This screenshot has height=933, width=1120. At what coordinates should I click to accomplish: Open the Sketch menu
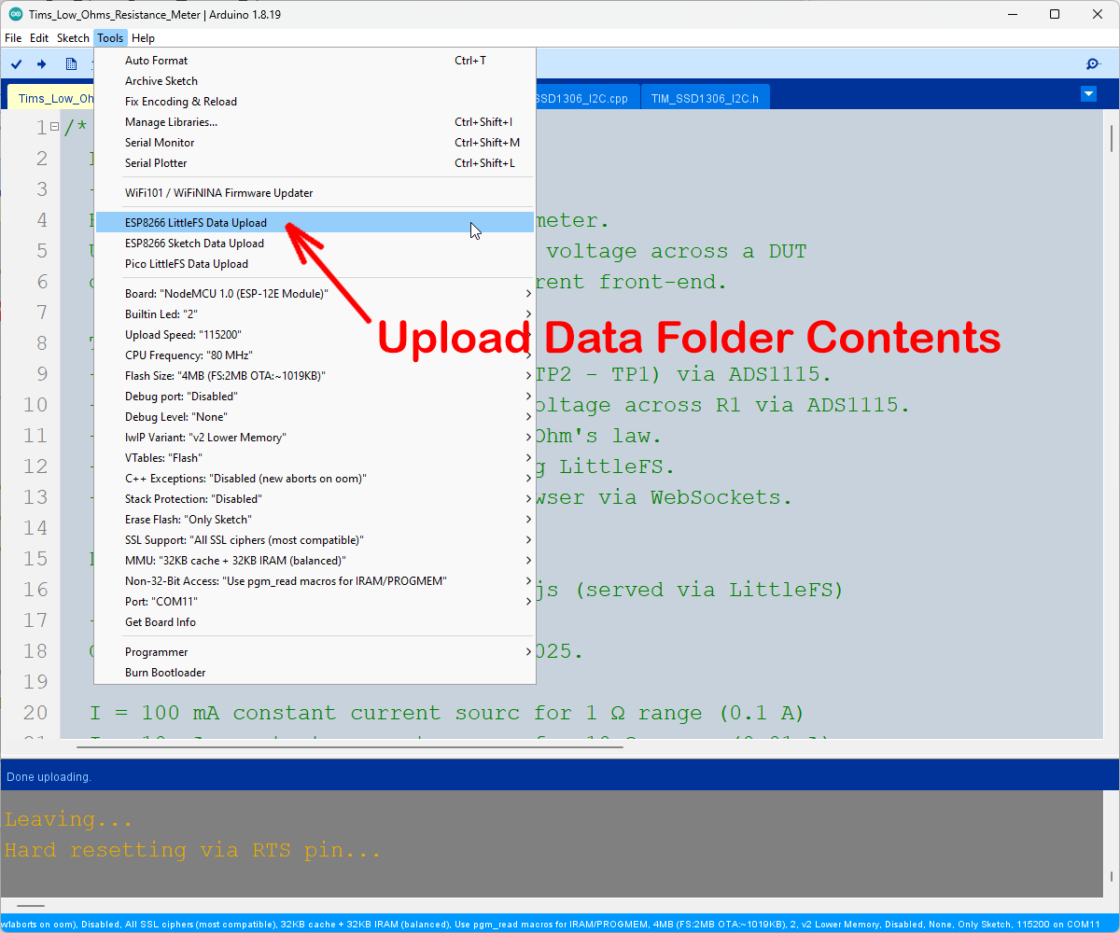click(73, 38)
